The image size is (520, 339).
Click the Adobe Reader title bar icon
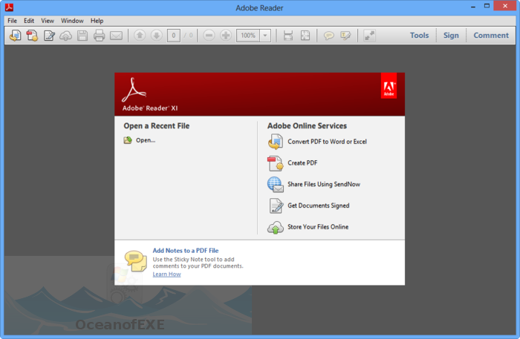point(9,7)
